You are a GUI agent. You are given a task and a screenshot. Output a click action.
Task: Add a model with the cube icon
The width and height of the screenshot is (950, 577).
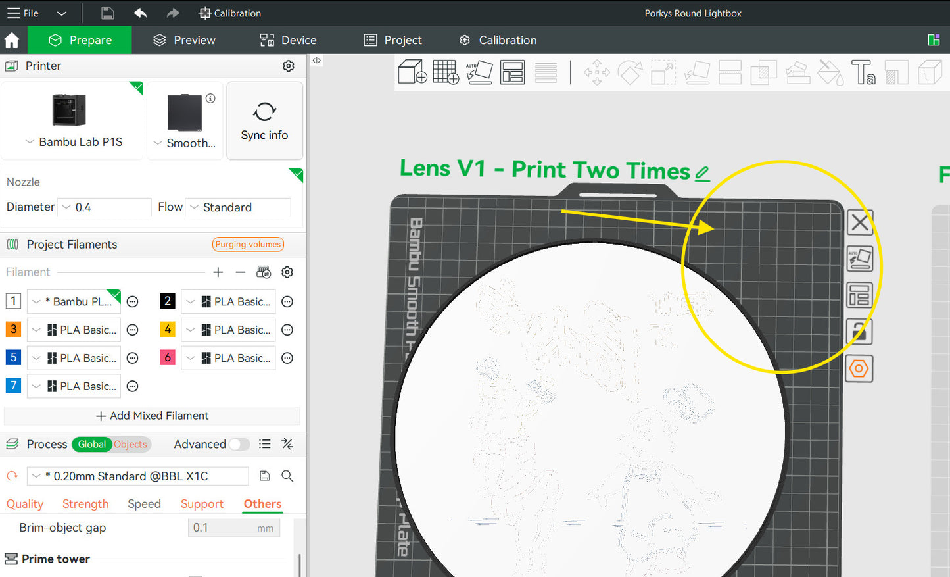(x=413, y=72)
